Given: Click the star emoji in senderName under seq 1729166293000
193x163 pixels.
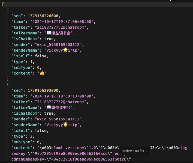Looking at the screenshot, I should 65,125.
